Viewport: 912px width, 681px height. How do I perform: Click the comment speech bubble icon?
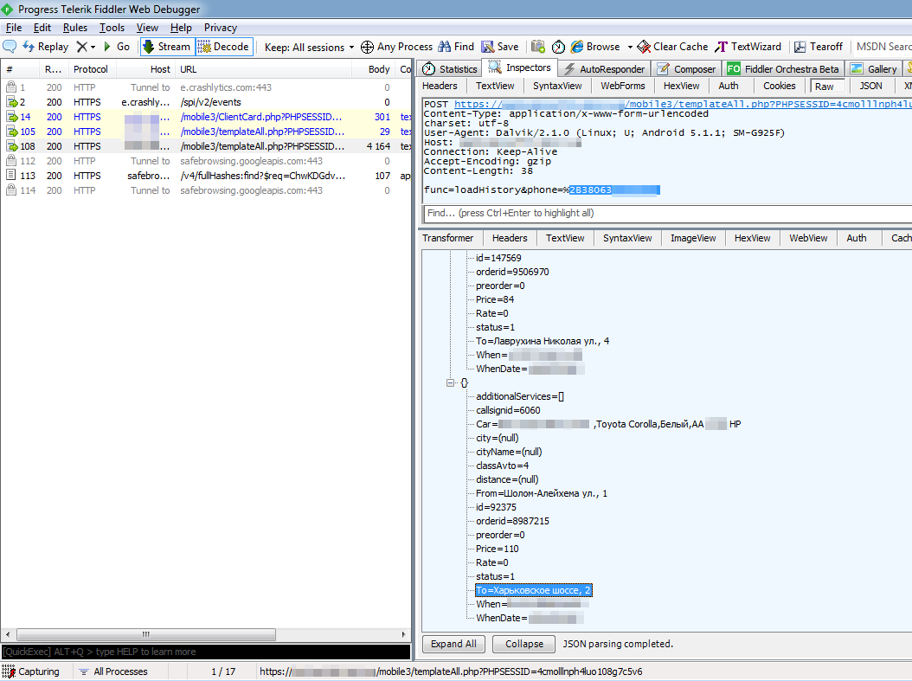pyautogui.click(x=10, y=47)
